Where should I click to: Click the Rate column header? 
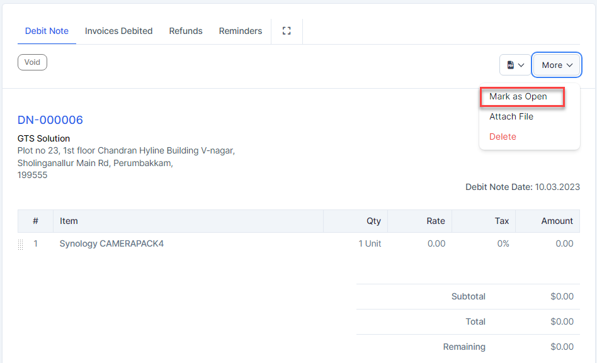pos(435,221)
